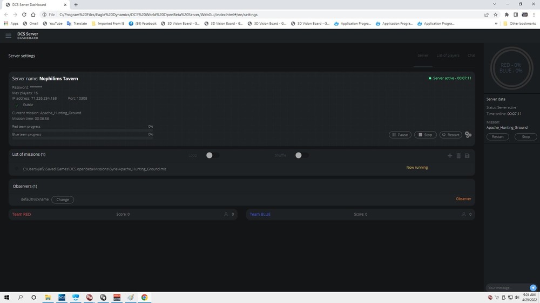Screen dimensions: 540x303
Task: Bookmark this page with the star icon
Action: pos(496,15)
